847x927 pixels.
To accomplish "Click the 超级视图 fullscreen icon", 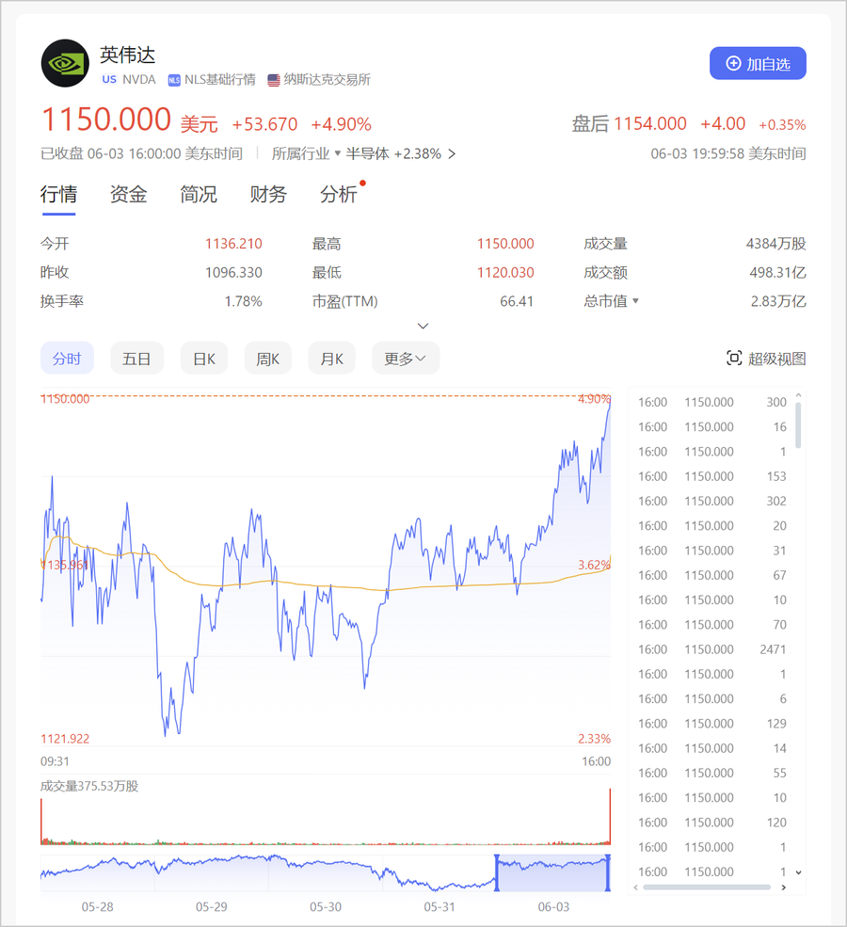I will (733, 359).
